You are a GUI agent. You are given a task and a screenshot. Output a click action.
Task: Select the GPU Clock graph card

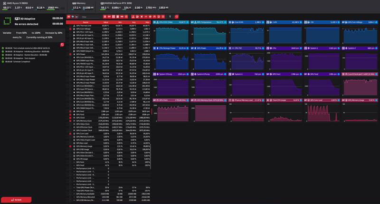click(x=171, y=110)
